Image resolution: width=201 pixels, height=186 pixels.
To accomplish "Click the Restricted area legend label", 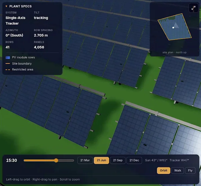I will tap(22, 70).
